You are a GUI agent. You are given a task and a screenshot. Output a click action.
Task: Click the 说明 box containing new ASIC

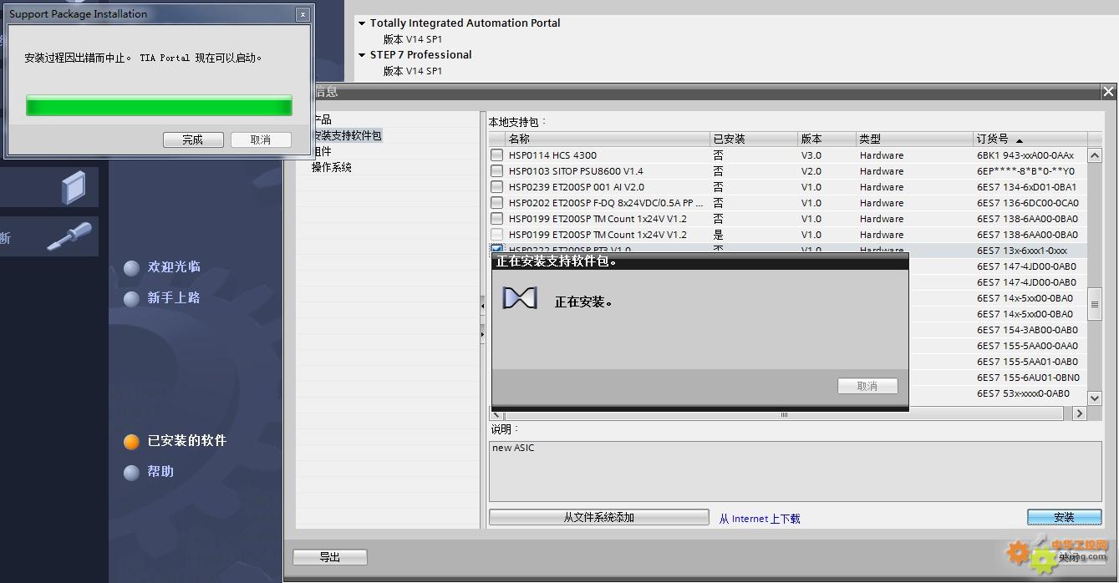tap(795, 471)
